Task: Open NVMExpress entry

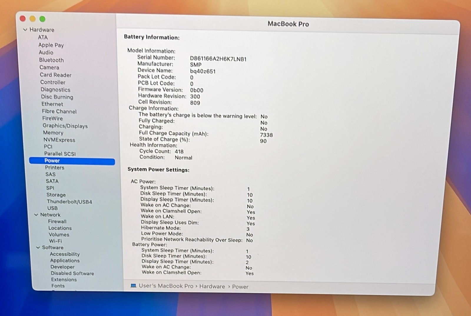Action: 59,140
